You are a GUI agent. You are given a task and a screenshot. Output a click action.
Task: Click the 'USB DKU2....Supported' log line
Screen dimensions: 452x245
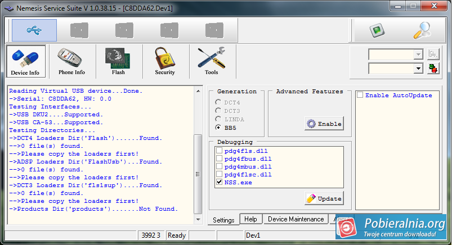[x=56, y=115]
